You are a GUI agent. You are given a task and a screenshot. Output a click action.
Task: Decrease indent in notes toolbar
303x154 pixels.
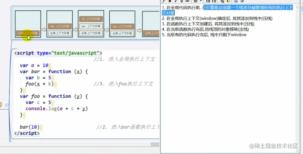[214, 1]
